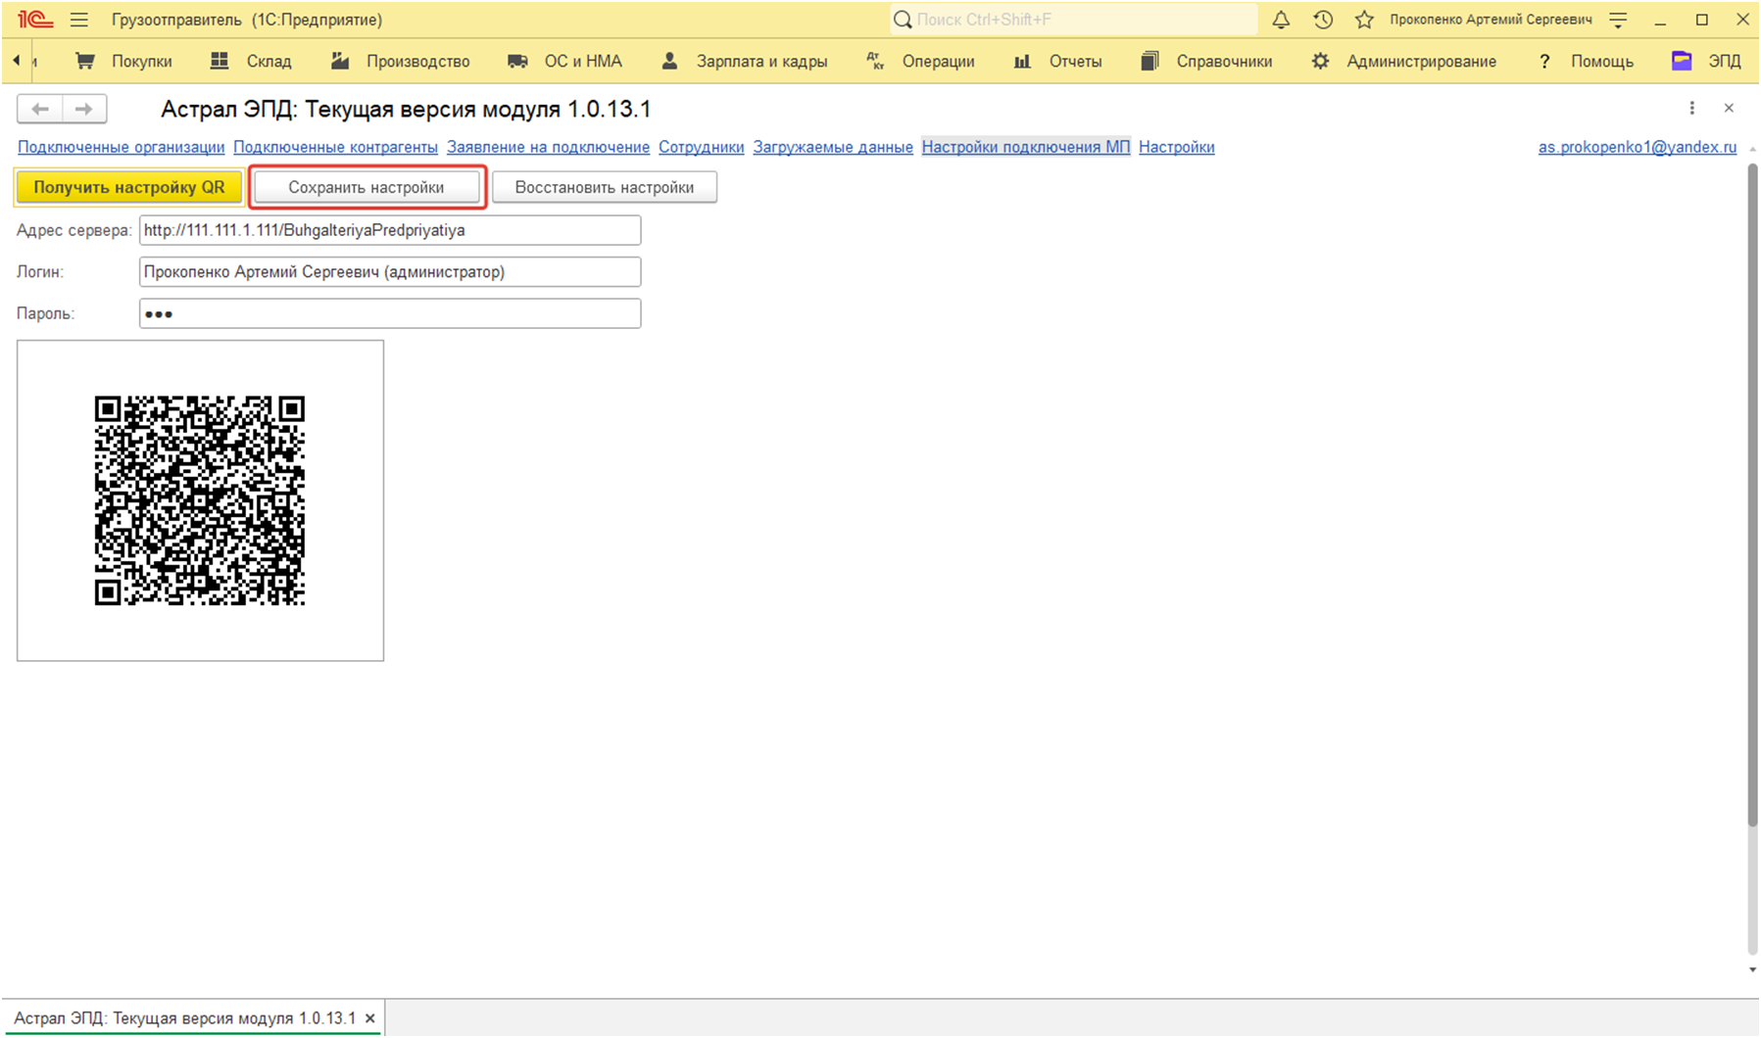Open the form's three-dot more menu
The width and height of the screenshot is (1761, 1038).
[1691, 108]
